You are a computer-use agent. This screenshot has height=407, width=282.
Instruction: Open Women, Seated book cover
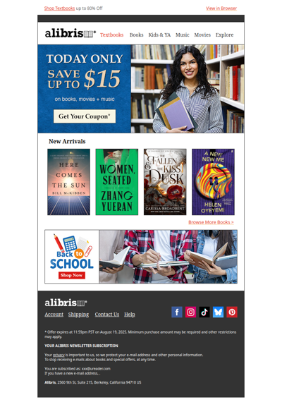click(117, 182)
